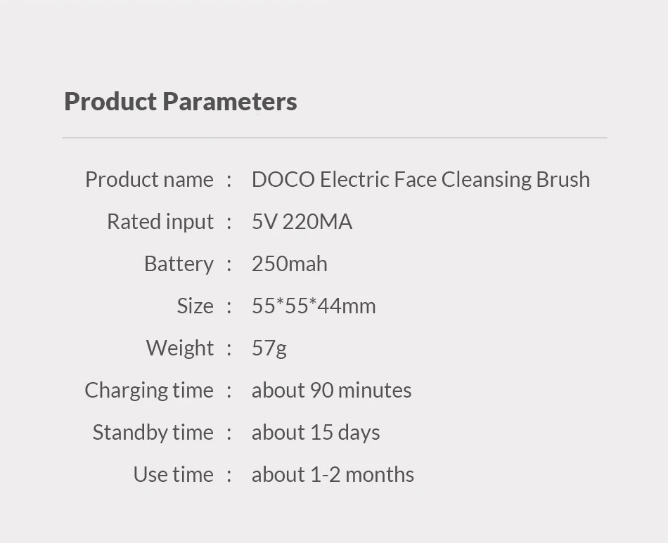Select the Use time label
This screenshot has width=668, height=543.
[x=174, y=474]
